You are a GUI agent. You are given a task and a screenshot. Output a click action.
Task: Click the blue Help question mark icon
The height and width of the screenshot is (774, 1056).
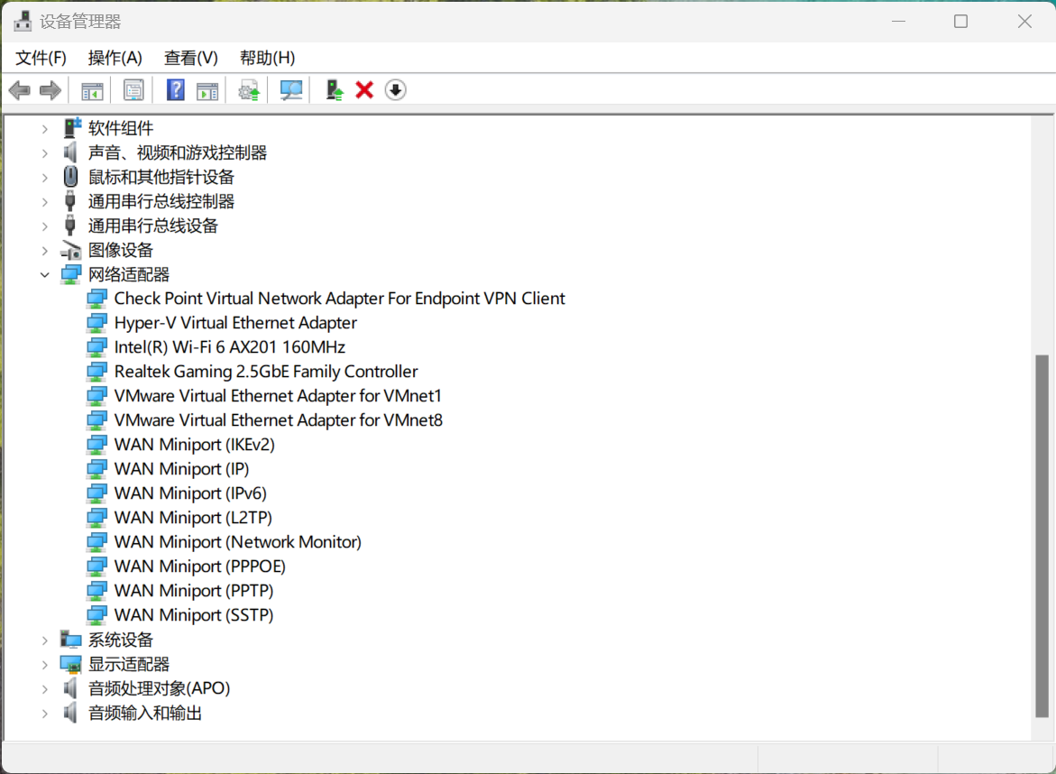click(x=176, y=90)
